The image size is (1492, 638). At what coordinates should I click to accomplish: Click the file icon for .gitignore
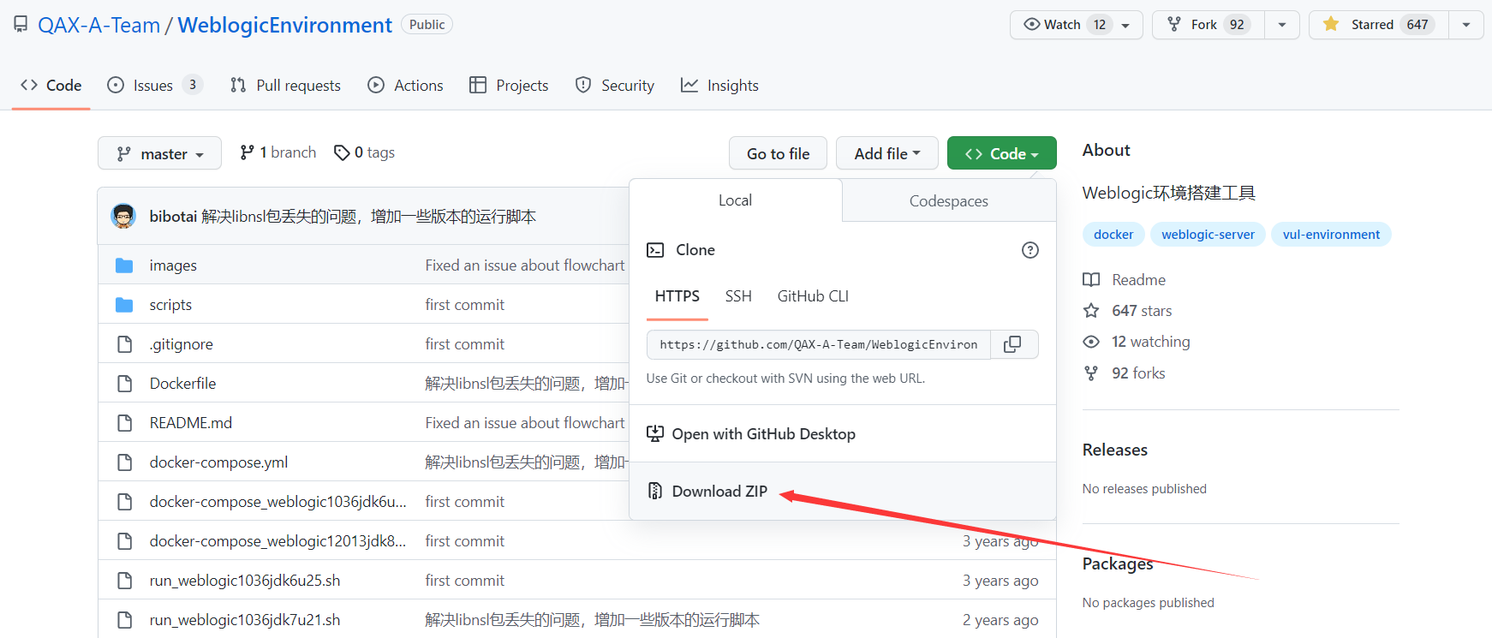pos(125,344)
